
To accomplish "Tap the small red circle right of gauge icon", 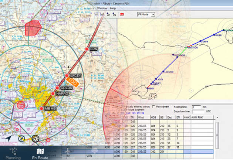I will pos(48,140).
